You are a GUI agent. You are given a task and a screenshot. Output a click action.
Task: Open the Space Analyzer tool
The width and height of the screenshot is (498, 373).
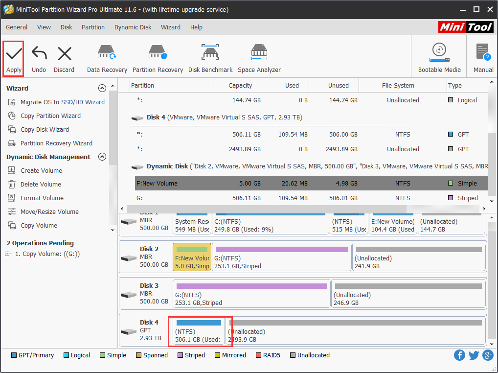(259, 59)
